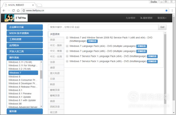Image resolution: width=176 pixels, height=115 pixels.
Task: Select the 俄语 language tab
Action: (x=56, y=101)
